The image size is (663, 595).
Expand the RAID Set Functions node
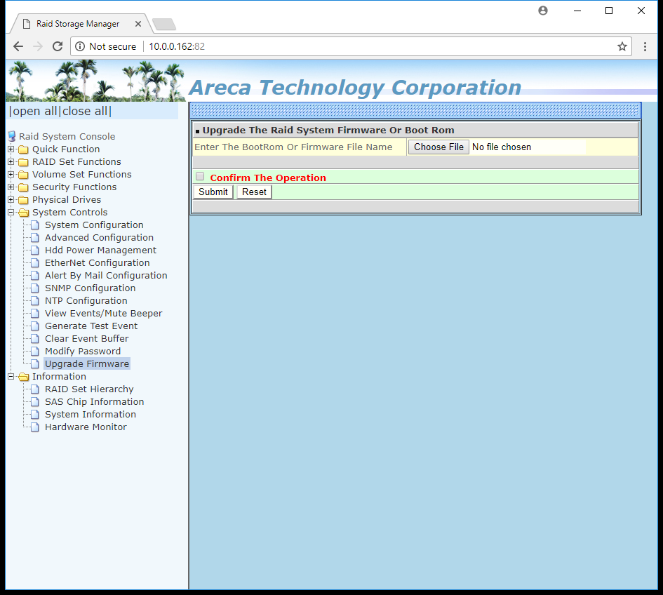[x=11, y=162]
